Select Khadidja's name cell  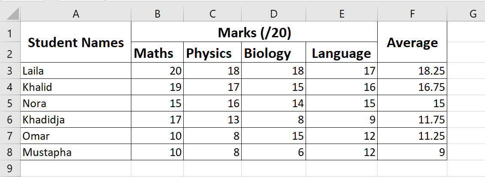tap(76, 120)
